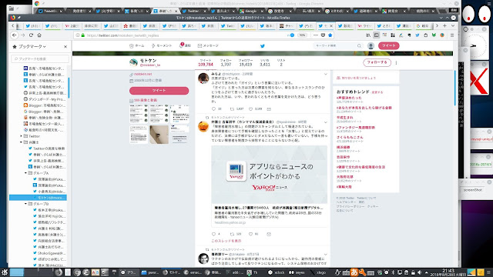
Task: Click the xclock taskbar entry
Action: coord(277,272)
